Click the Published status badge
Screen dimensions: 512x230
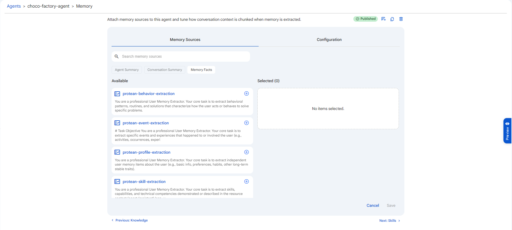pos(366,19)
